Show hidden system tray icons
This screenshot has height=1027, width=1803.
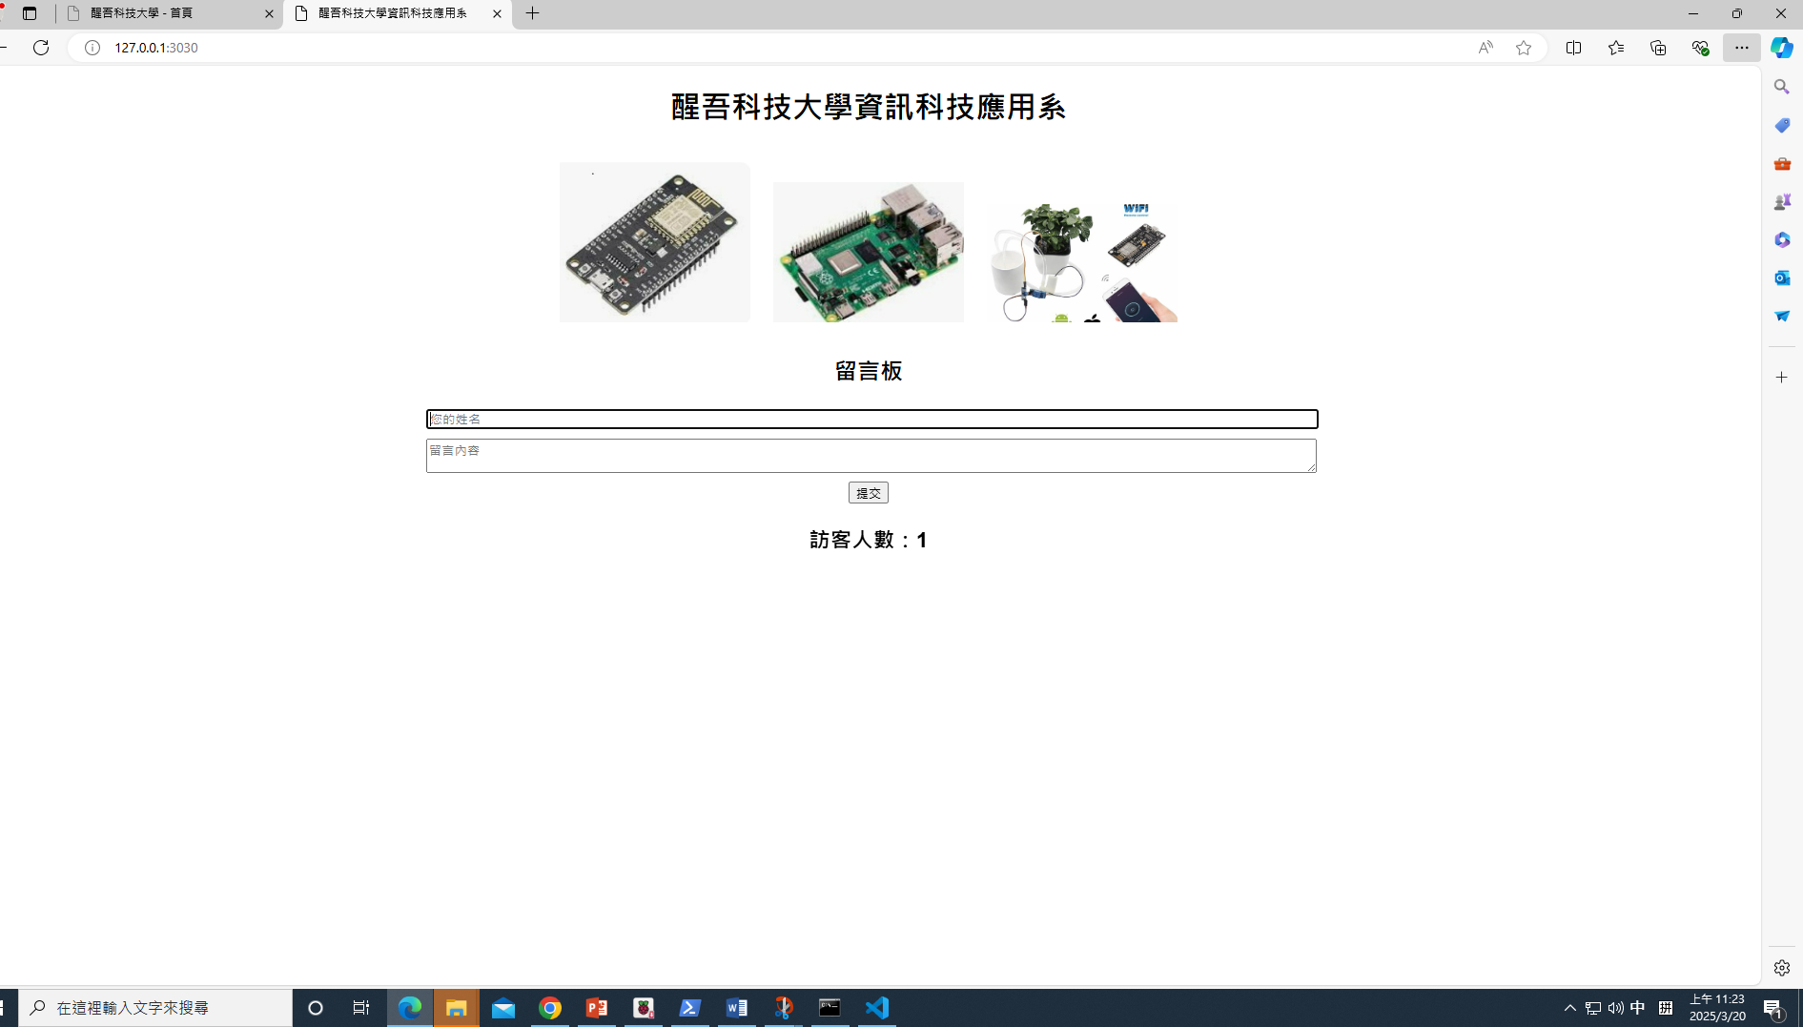[x=1569, y=1008]
